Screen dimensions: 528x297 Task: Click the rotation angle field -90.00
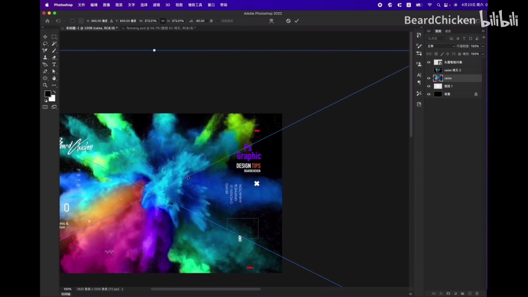tap(200, 21)
